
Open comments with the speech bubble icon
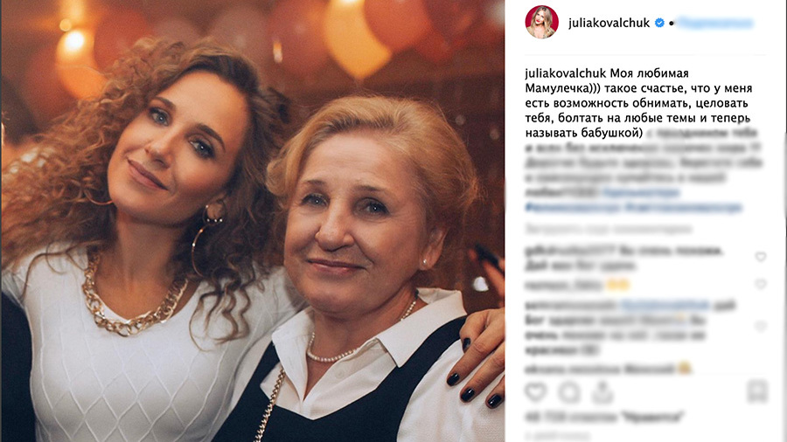click(x=569, y=392)
